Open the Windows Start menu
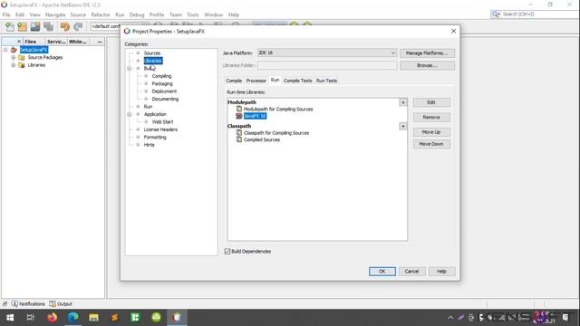Image resolution: width=580 pixels, height=326 pixels. coord(10,318)
